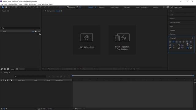The image size is (196, 110).
Task: Switch to the Standard workspace
Action: click(102, 7)
